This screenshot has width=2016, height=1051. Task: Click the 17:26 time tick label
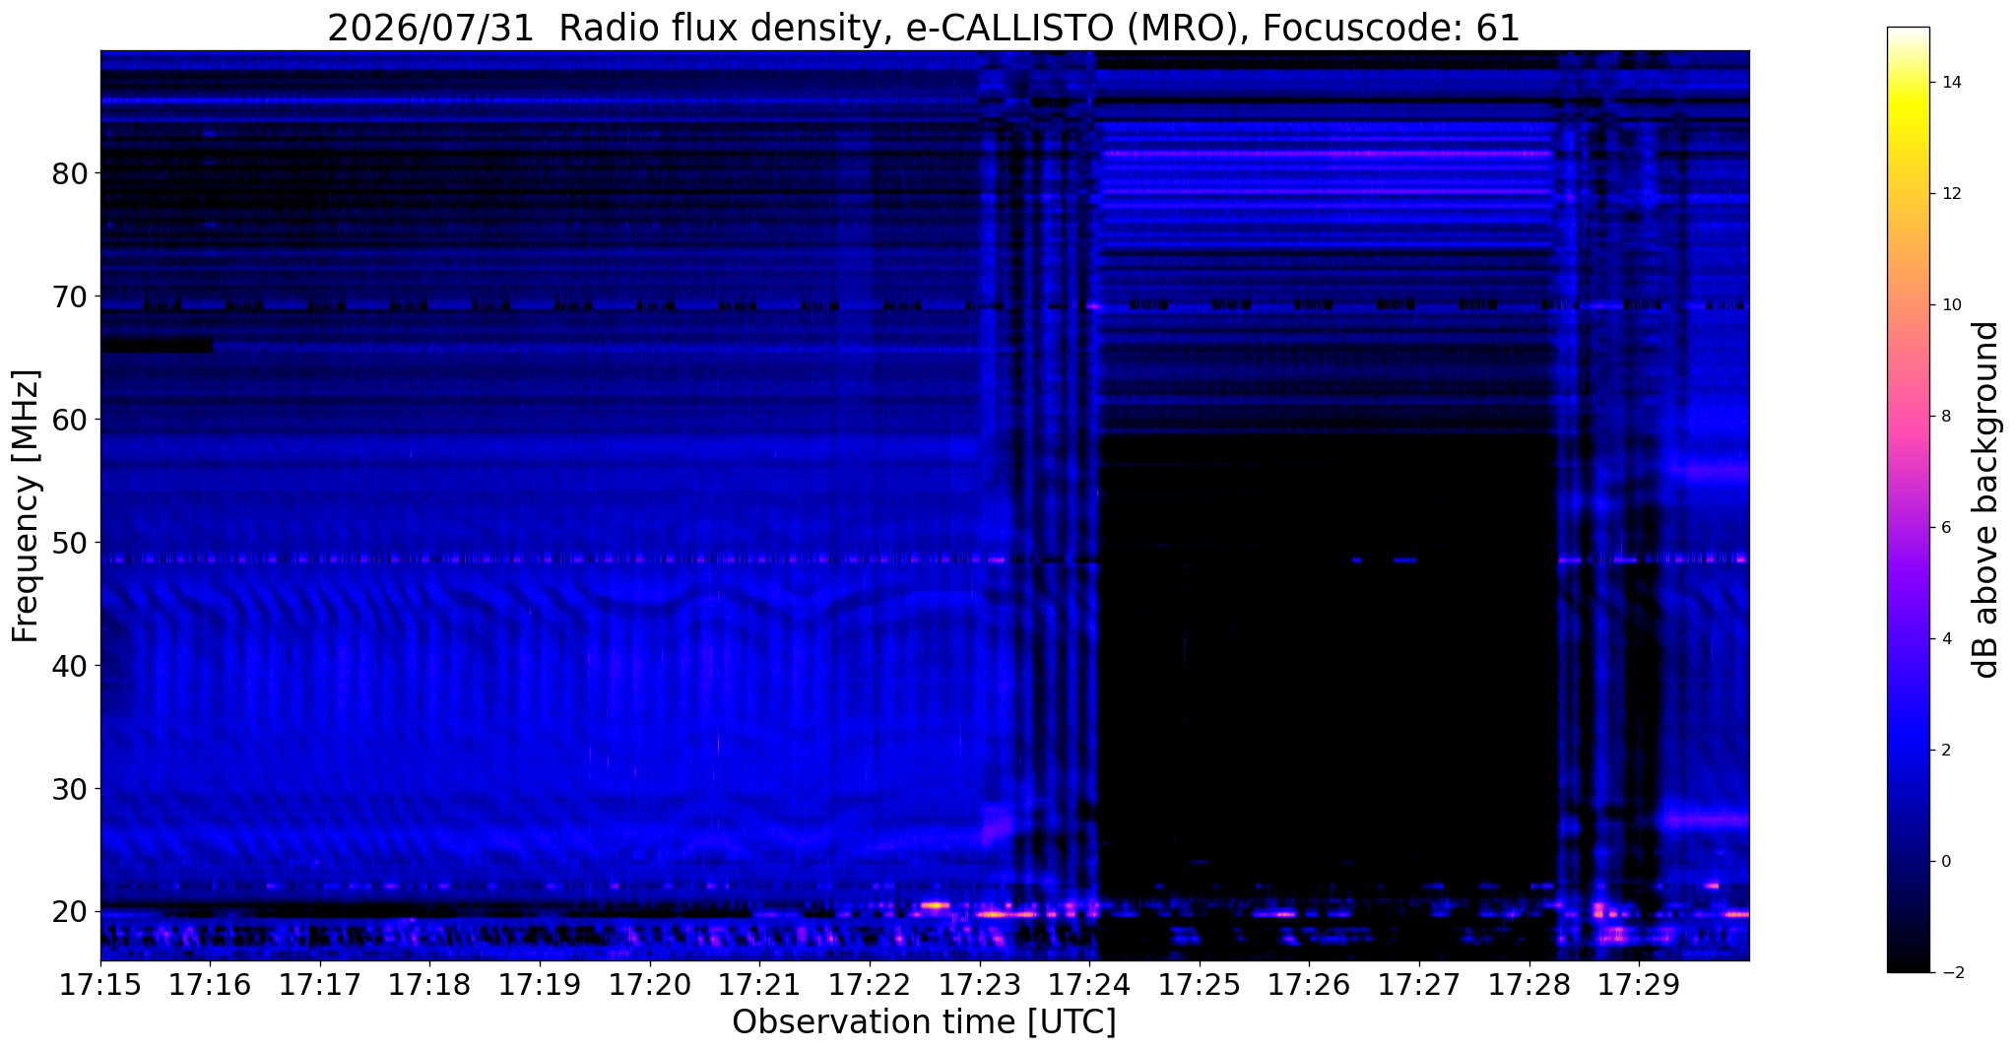pyautogui.click(x=1309, y=985)
